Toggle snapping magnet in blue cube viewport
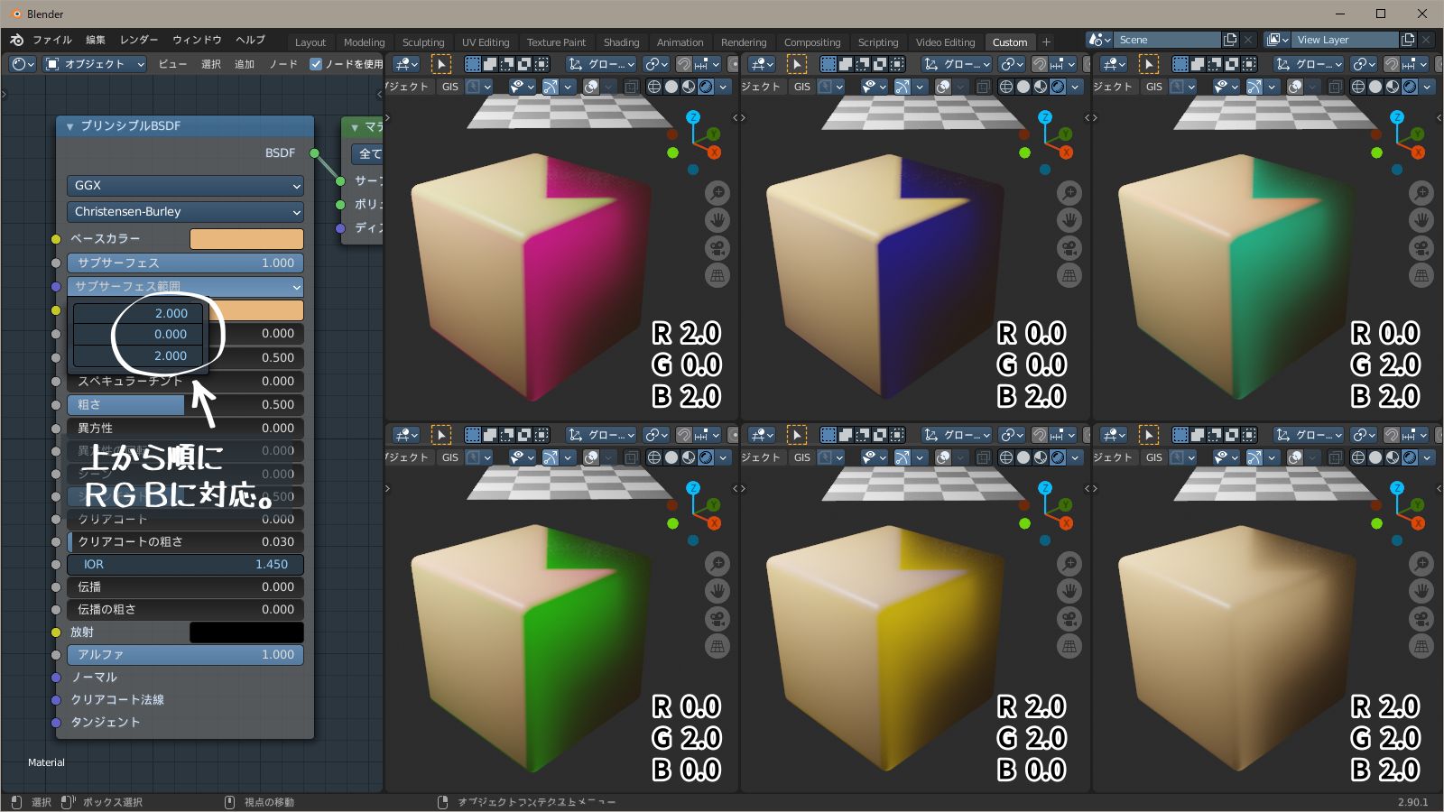This screenshot has width=1444, height=812. click(1039, 64)
